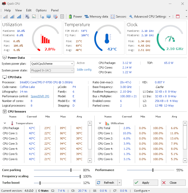
Task: Click the Refresh button
Action: pos(107,183)
